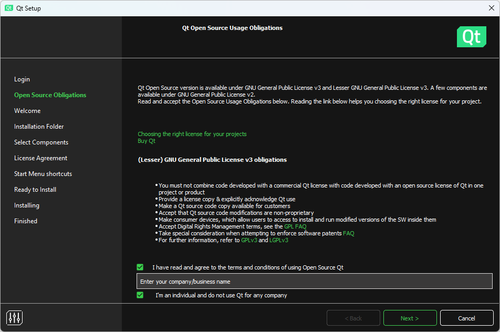Click the small Qt icon in title bar
This screenshot has height=332, width=500.
pos(8,8)
